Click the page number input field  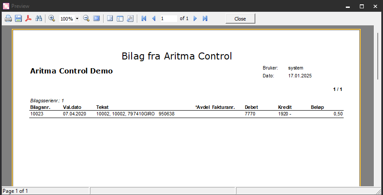pos(168,19)
